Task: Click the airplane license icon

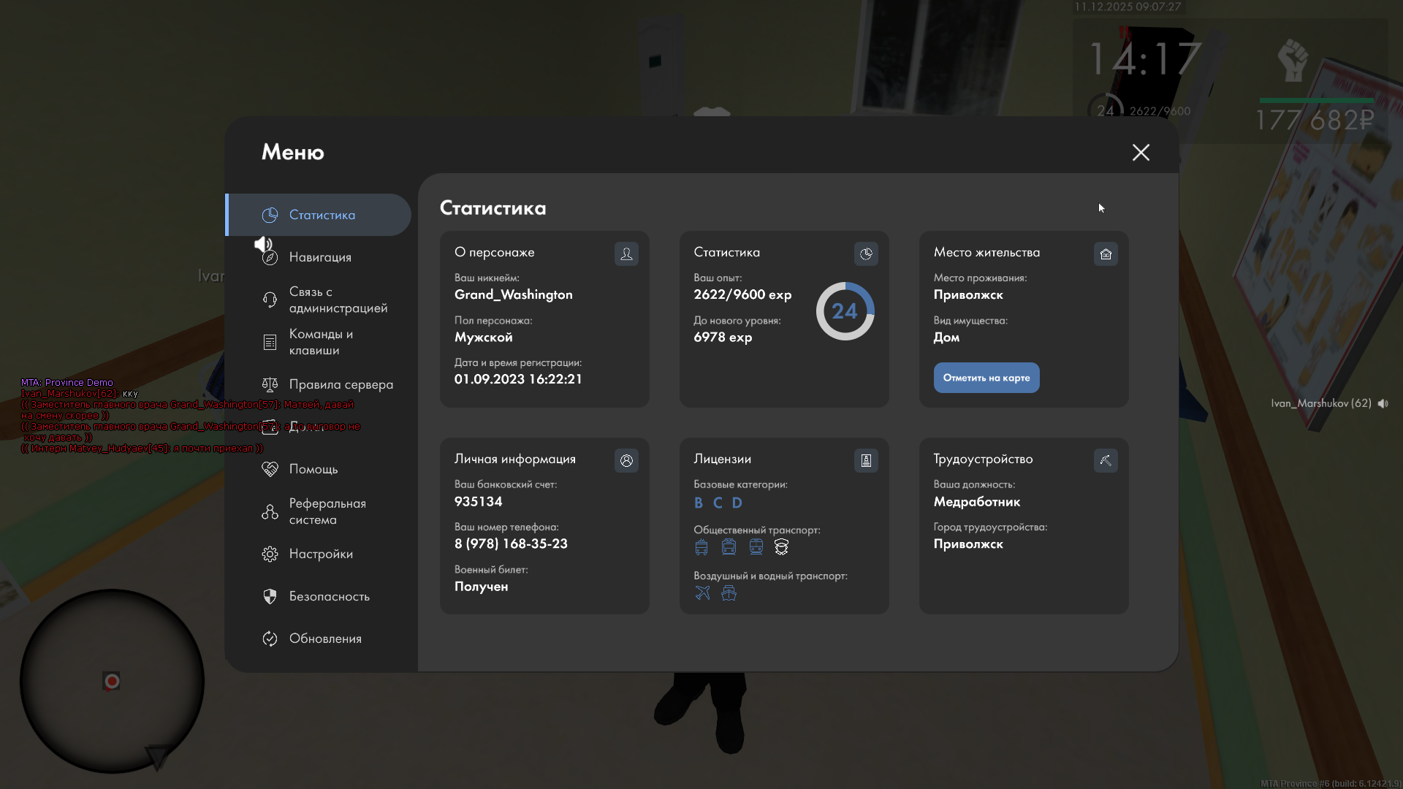Action: 702,593
